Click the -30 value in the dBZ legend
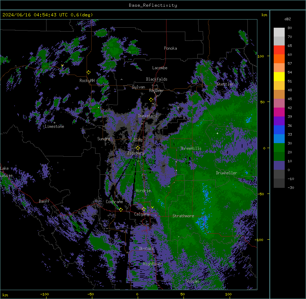This screenshot has height=299, width=306. coord(291,187)
